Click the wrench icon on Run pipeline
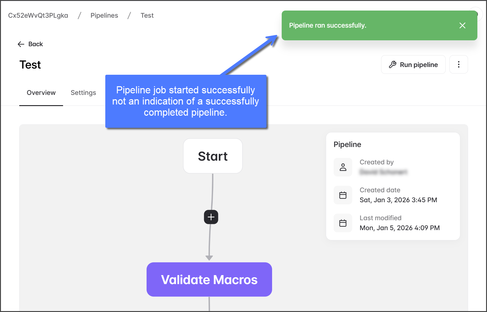 393,65
